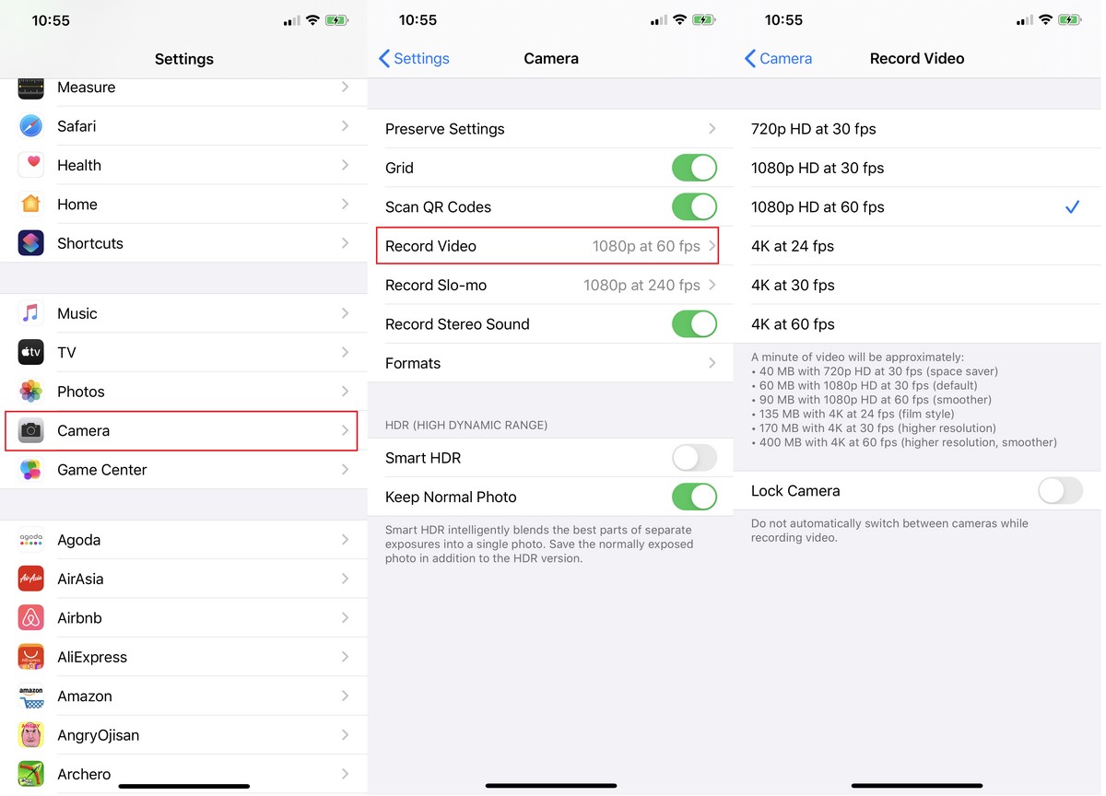Tap the Airbnb app icon
Image resolution: width=1106 pixels, height=796 pixels.
tap(31, 617)
